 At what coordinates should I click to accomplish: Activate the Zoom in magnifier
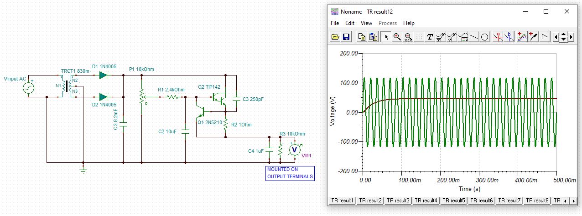(397, 37)
